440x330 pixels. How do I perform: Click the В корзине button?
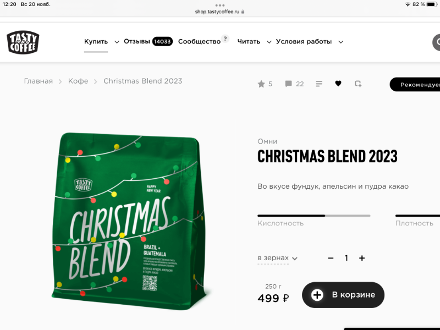[x=343, y=295]
